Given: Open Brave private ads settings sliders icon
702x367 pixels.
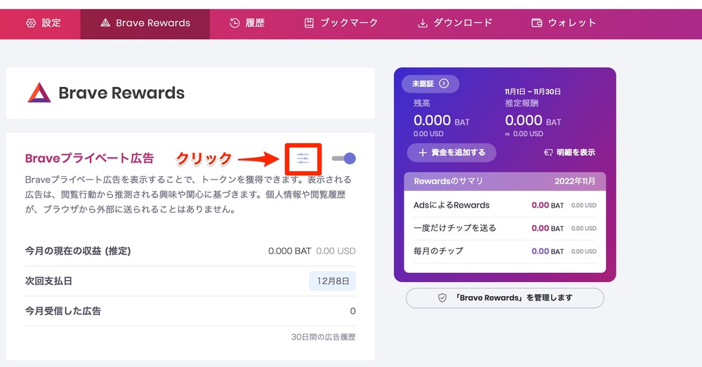Looking at the screenshot, I should click(x=303, y=159).
